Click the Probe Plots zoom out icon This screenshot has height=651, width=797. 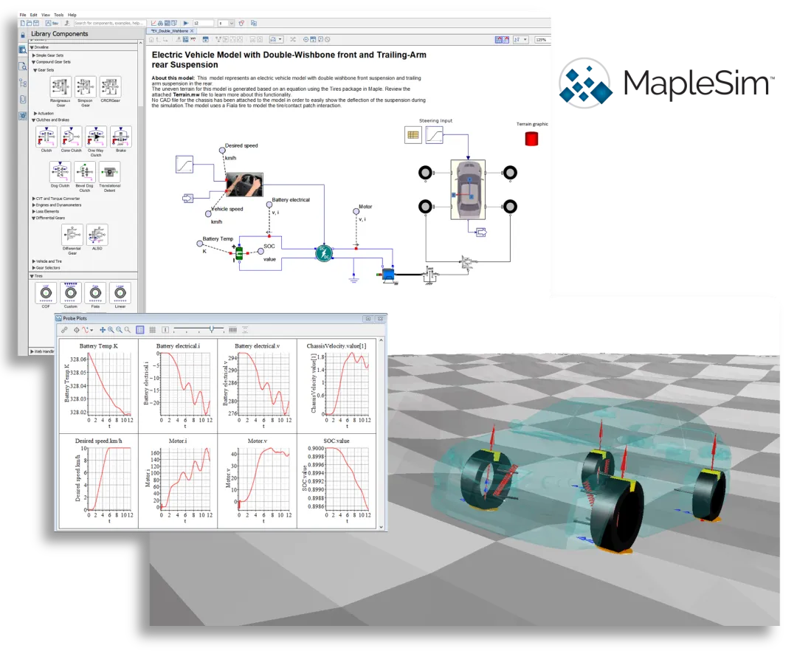click(x=119, y=330)
